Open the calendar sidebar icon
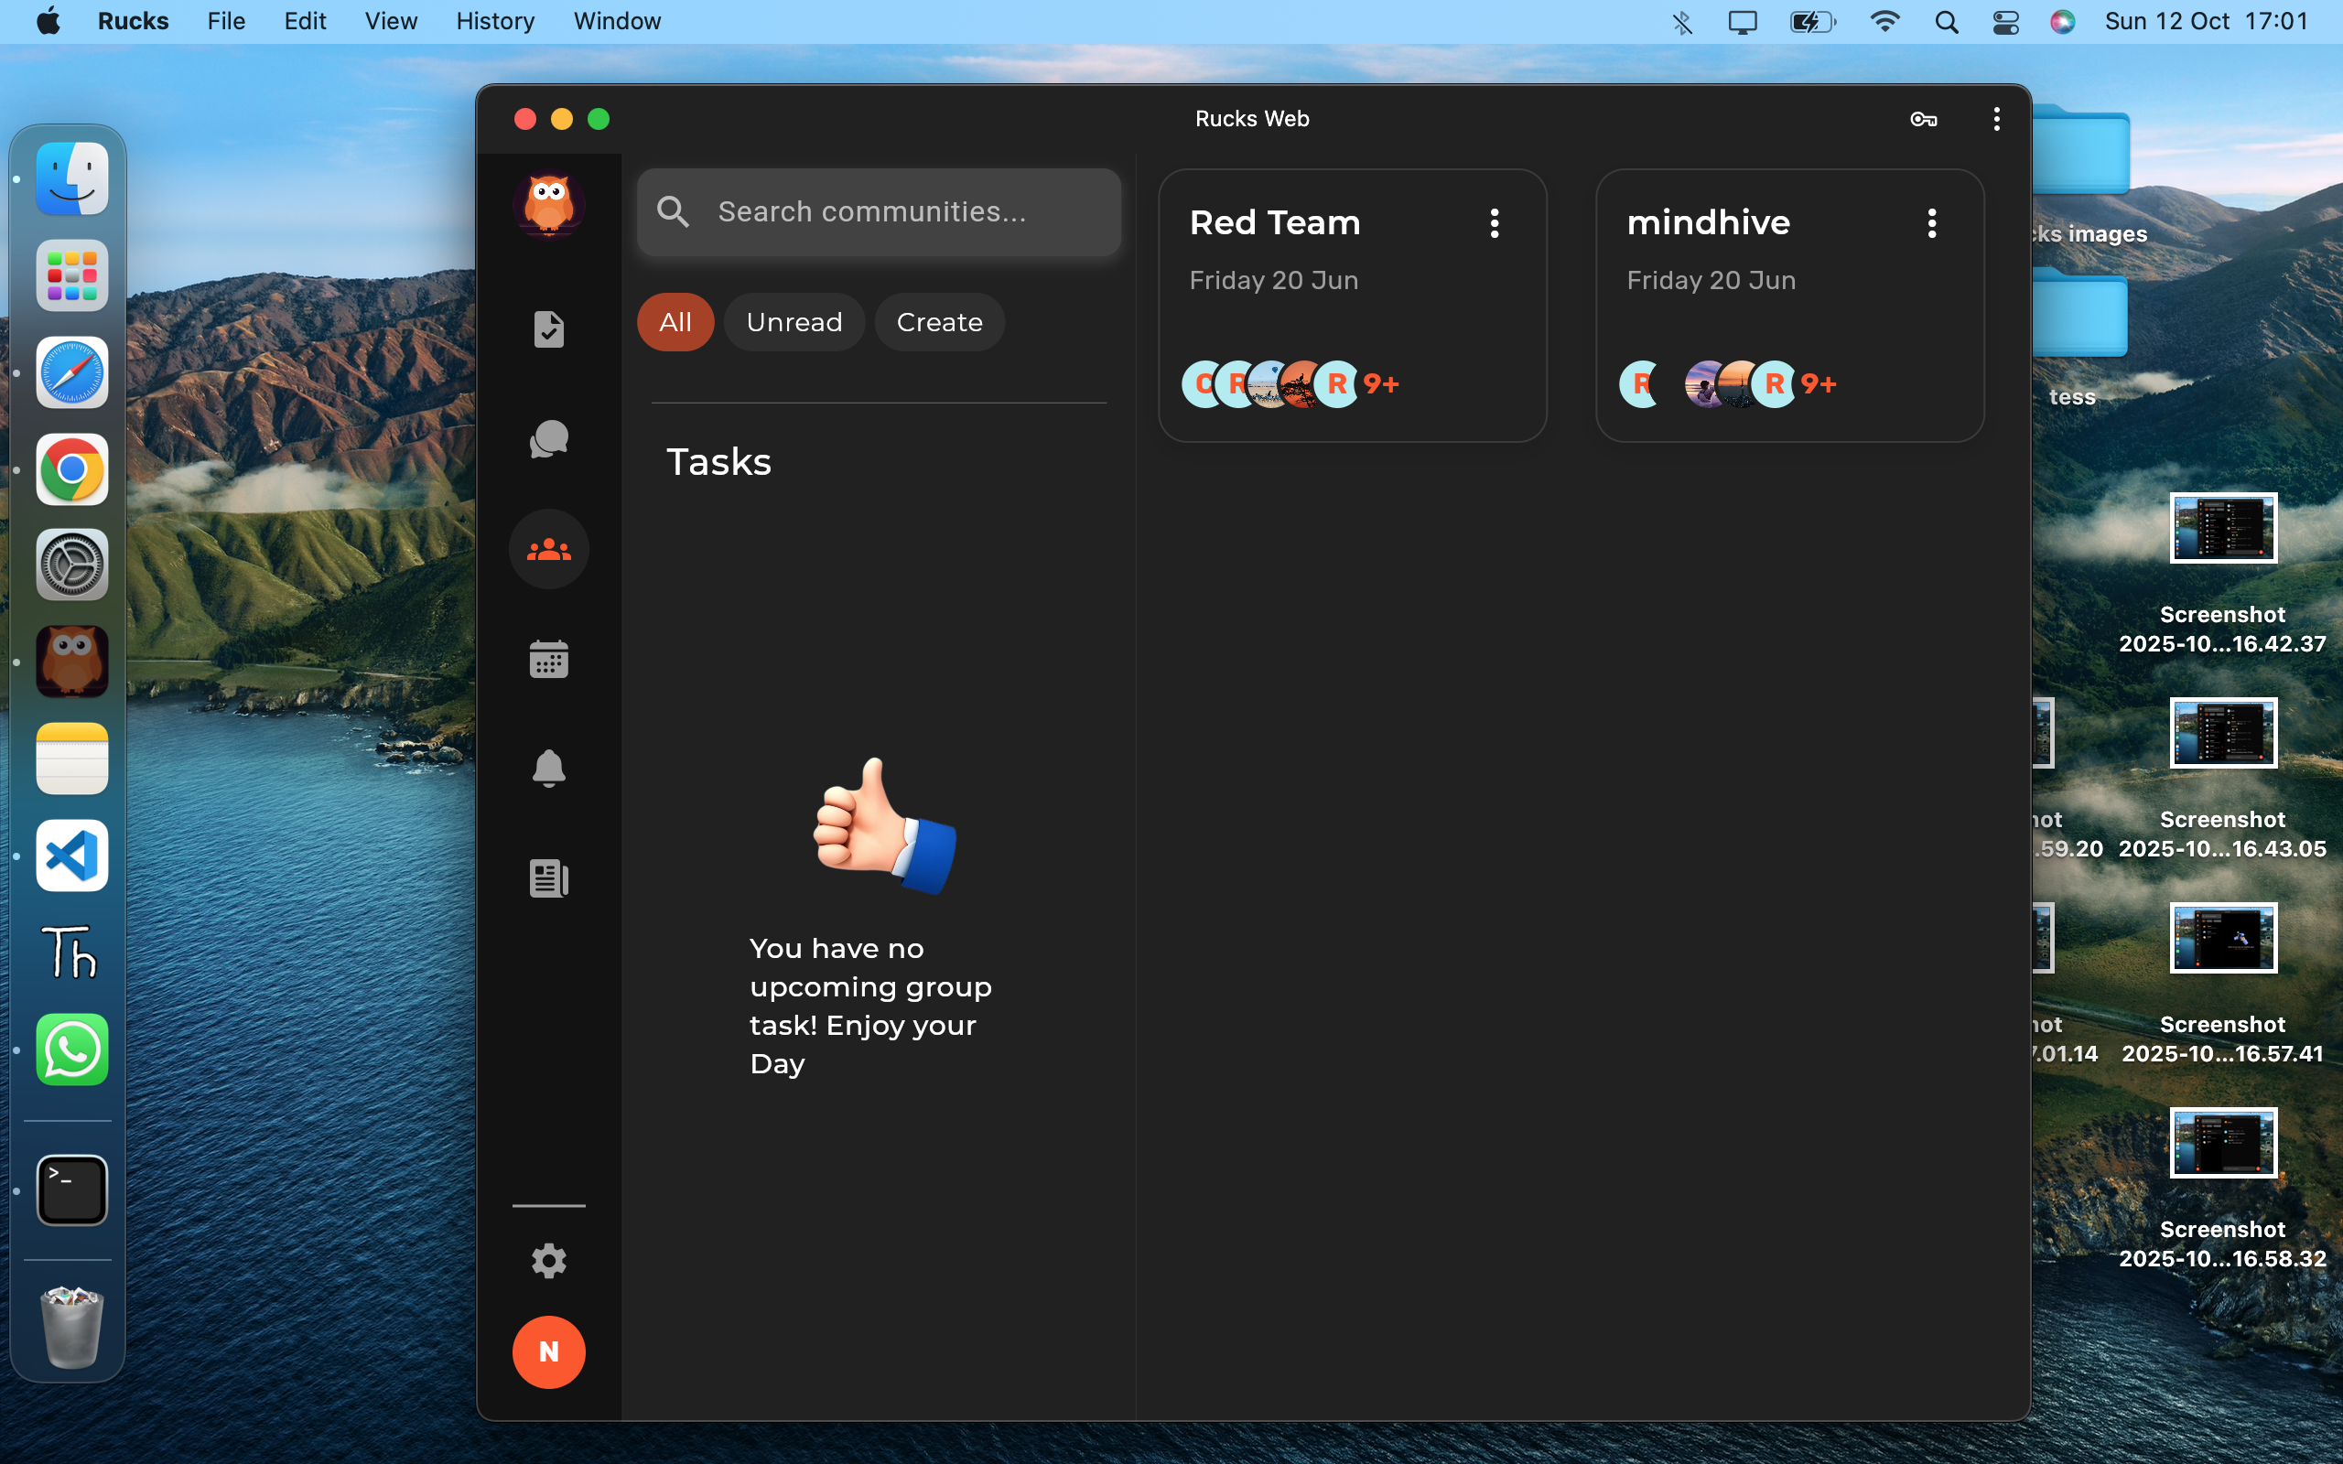Image resolution: width=2343 pixels, height=1464 pixels. [548, 660]
